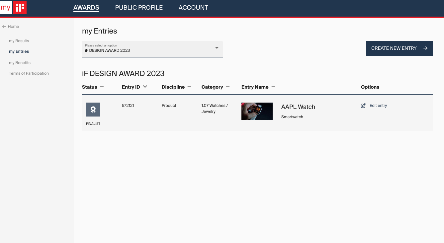Click the FINALIST medal badge icon
444x243 pixels.
coord(93,110)
